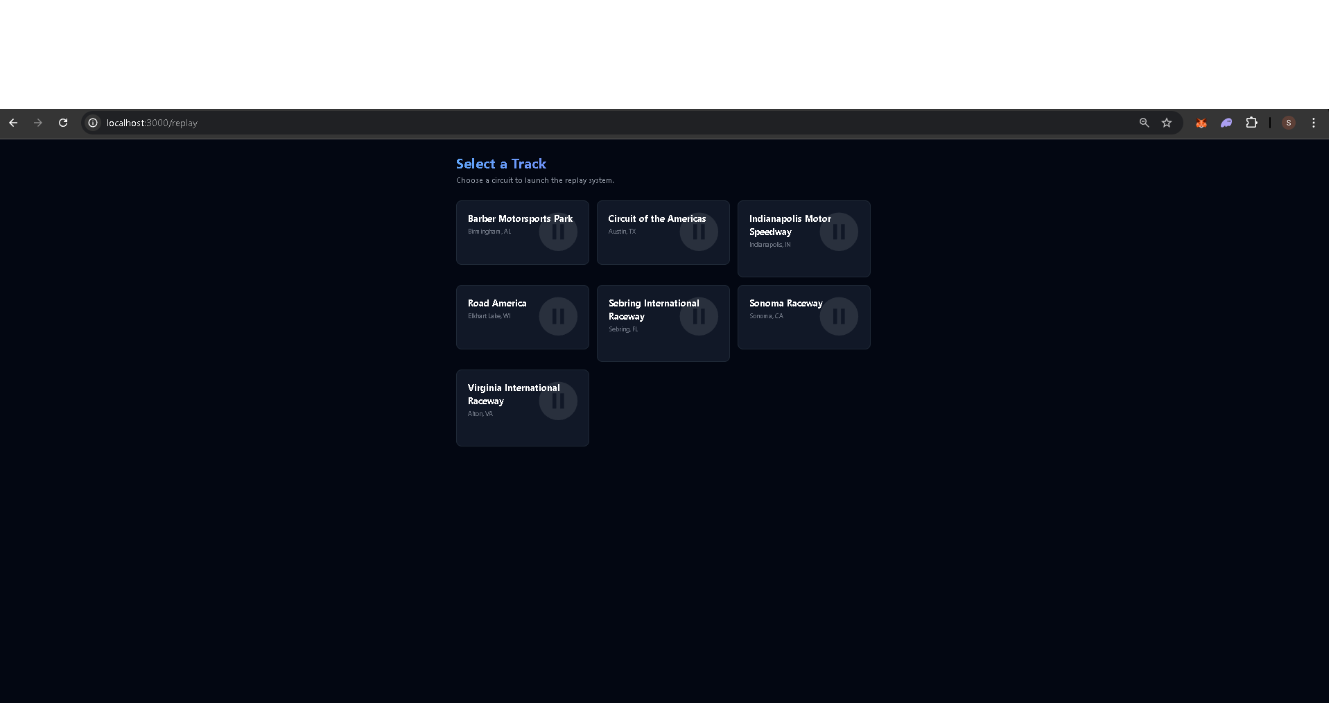Open the Extensions puzzle menu
1331x703 pixels.
click(1251, 123)
